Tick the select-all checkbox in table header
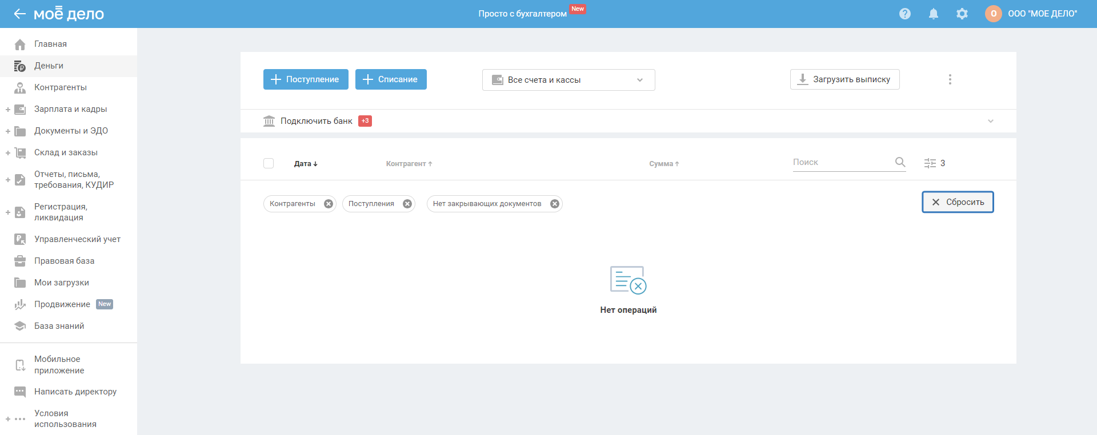 [x=269, y=163]
